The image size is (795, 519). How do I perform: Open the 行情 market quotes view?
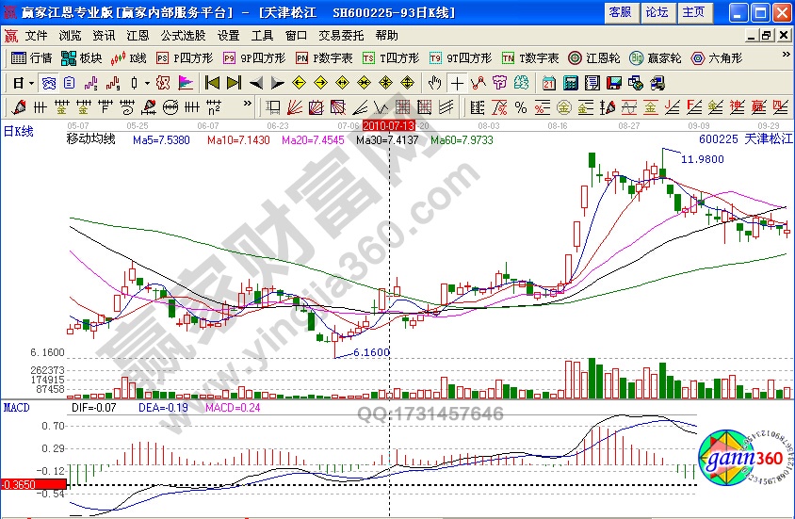(32, 57)
